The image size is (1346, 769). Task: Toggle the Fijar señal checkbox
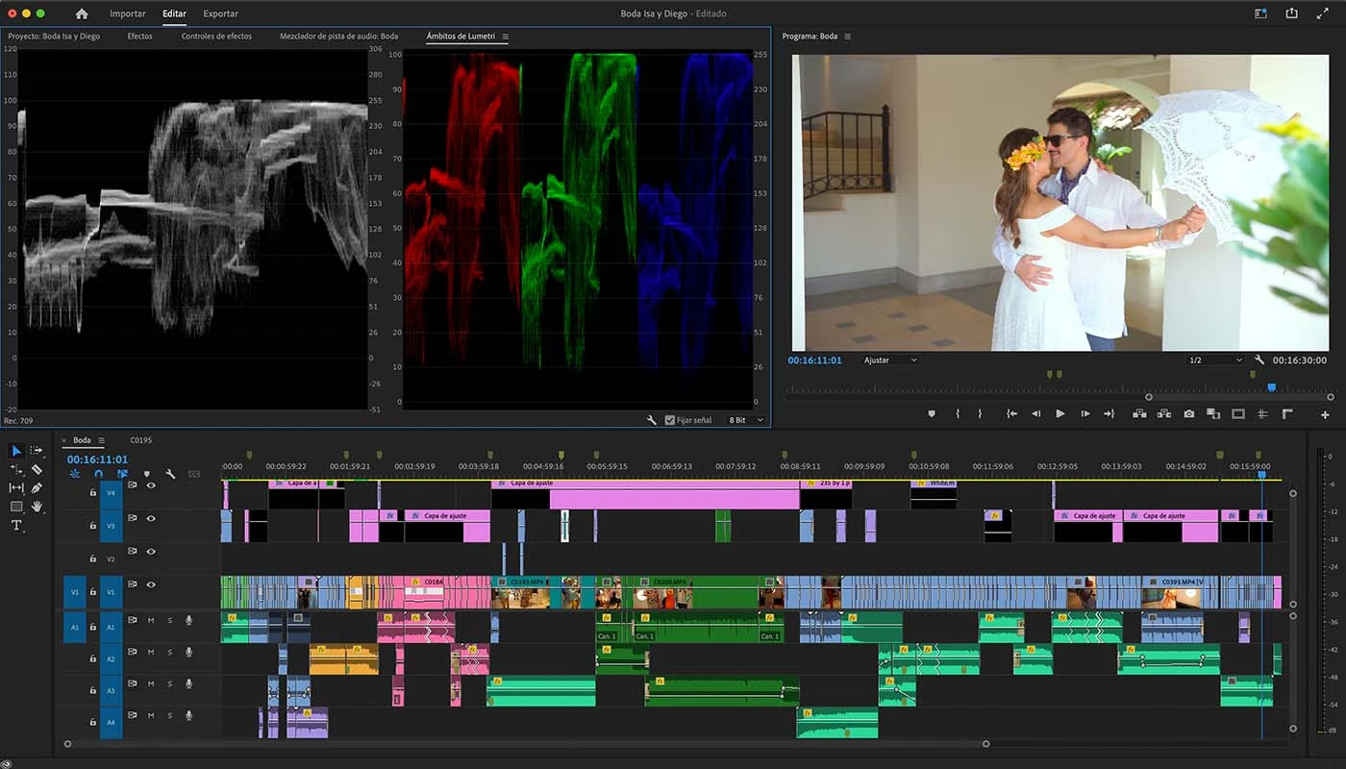[668, 420]
